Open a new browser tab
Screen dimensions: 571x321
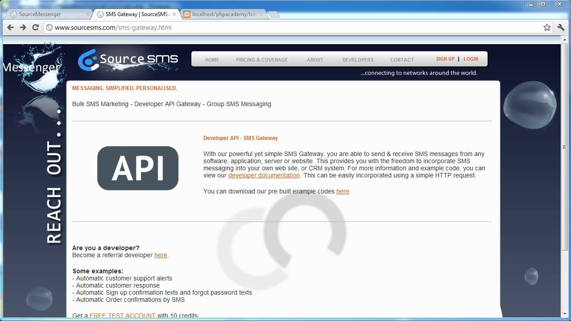(x=274, y=14)
